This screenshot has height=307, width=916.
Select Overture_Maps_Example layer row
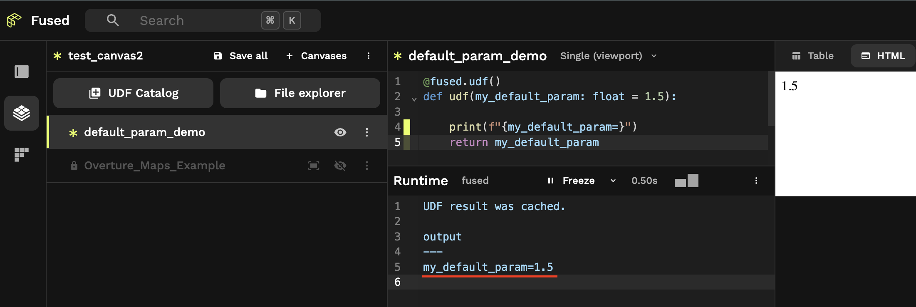point(217,166)
